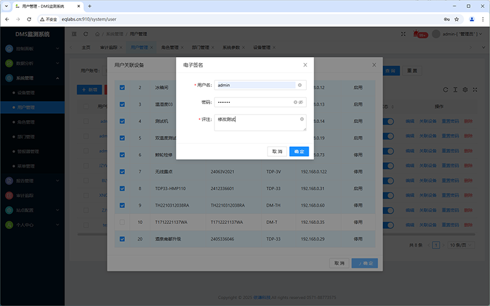This screenshot has width=490, height=306.
Task: Check the checkbox for row 10 T1712221137WA
Action: pos(122,222)
